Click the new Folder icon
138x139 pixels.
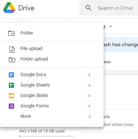11,33
